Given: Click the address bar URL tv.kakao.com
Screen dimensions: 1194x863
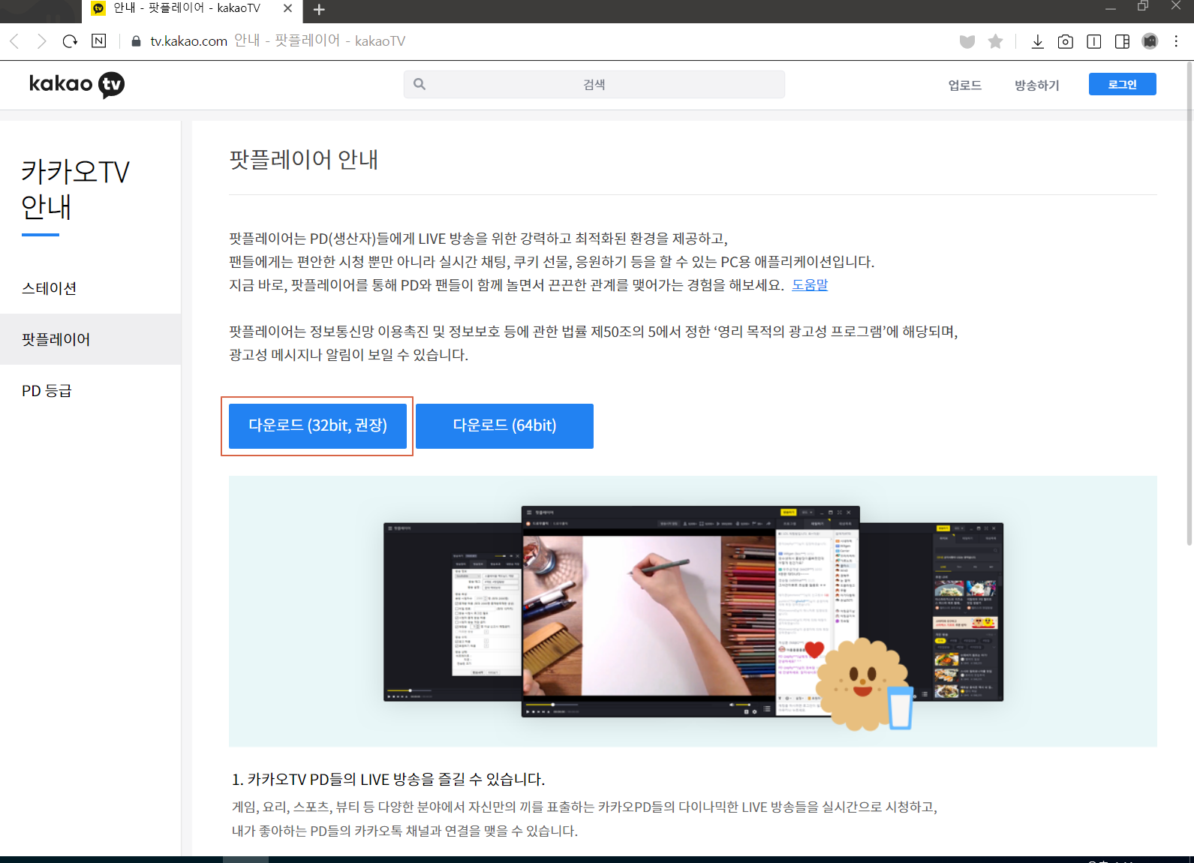Looking at the screenshot, I should [188, 41].
